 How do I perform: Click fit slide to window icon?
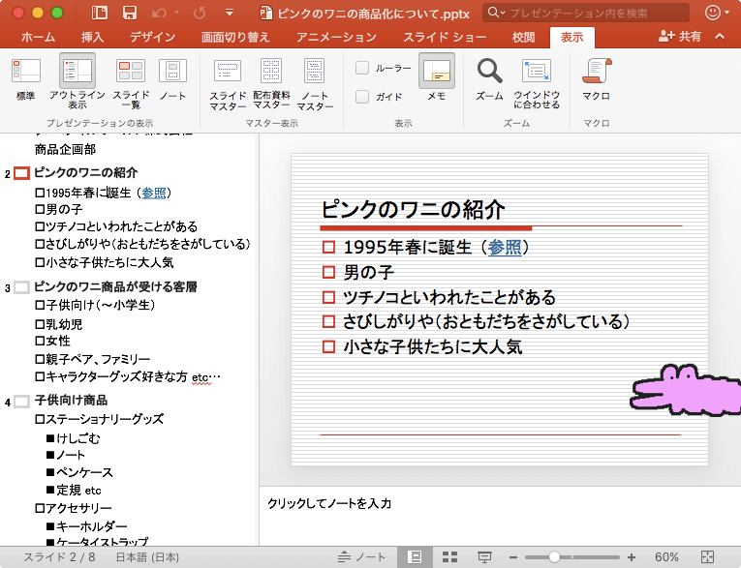tap(707, 557)
